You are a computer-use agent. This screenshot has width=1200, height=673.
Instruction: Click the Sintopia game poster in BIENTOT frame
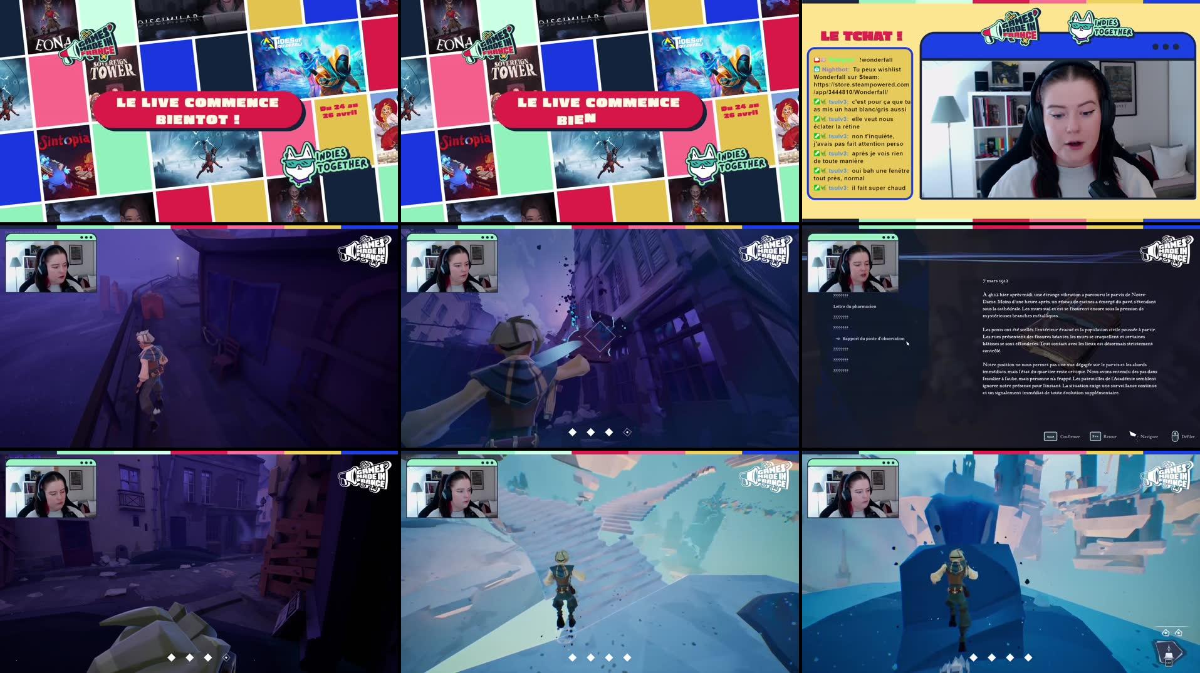[66, 162]
